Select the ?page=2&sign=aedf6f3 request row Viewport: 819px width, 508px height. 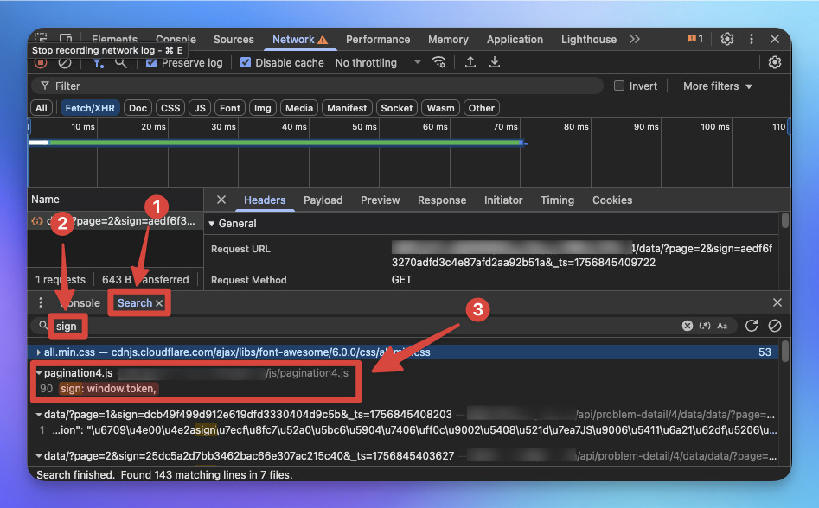(x=115, y=221)
